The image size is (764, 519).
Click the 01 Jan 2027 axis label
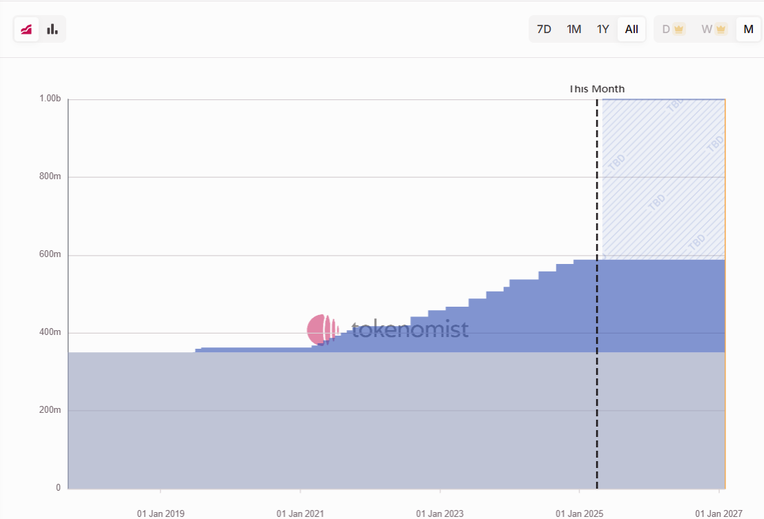[718, 513]
